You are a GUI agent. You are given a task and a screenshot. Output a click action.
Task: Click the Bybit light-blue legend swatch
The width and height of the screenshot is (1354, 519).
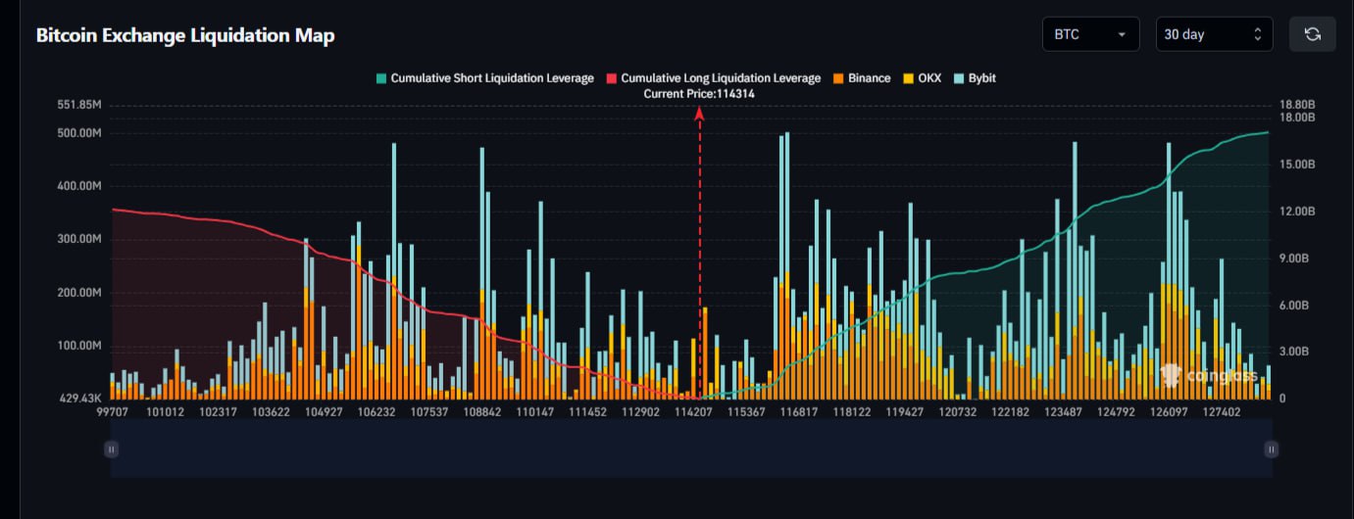960,78
